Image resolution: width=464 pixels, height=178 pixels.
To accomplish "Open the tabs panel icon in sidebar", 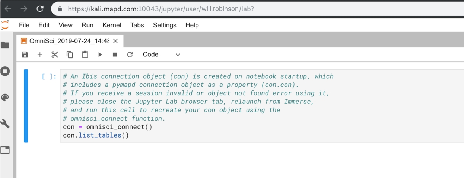I will coord(5,150).
